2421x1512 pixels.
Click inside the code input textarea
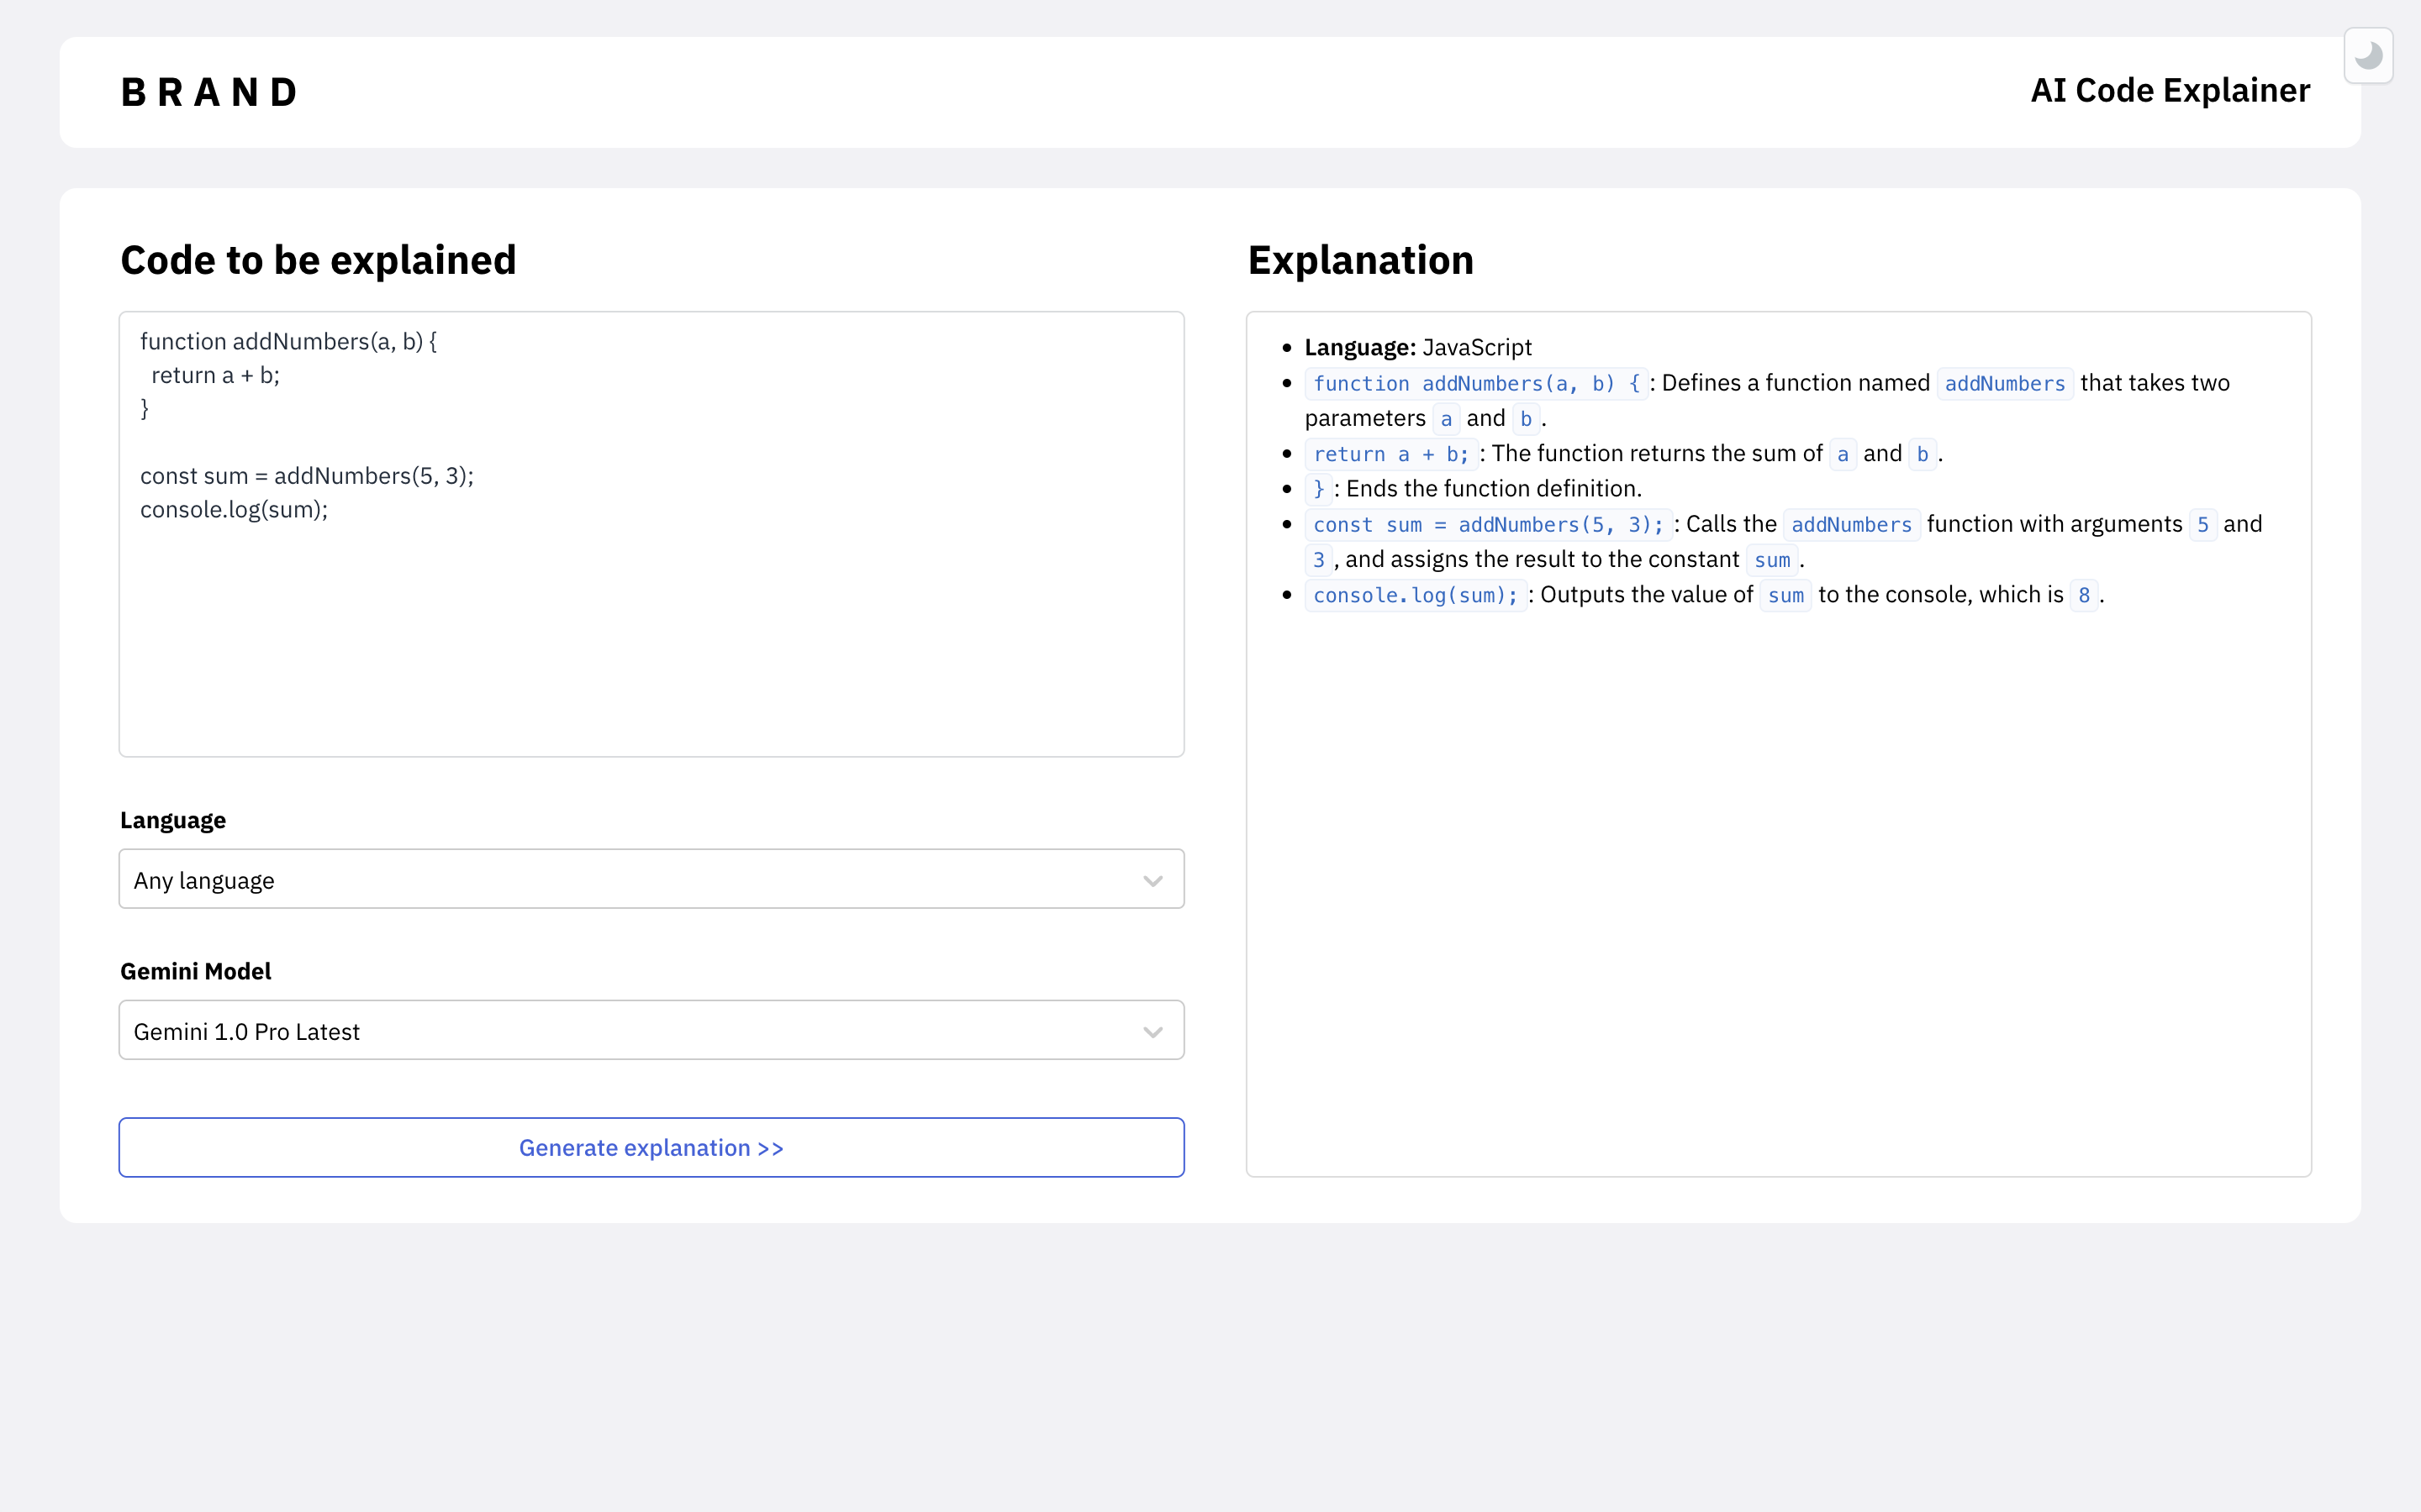651,620
